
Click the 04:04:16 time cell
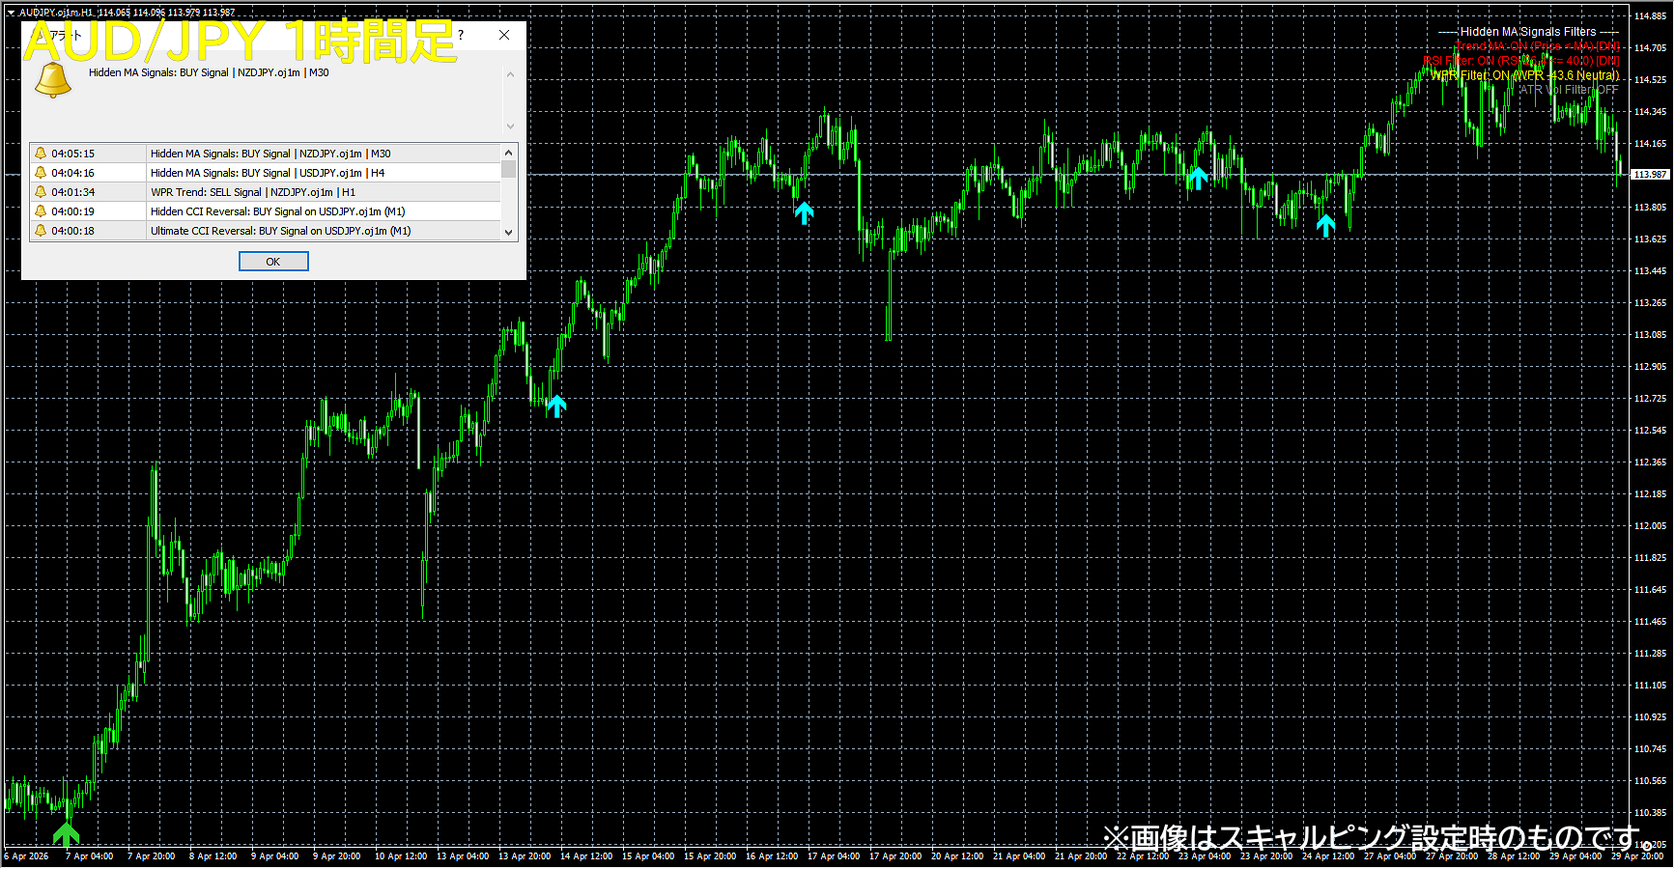(73, 173)
